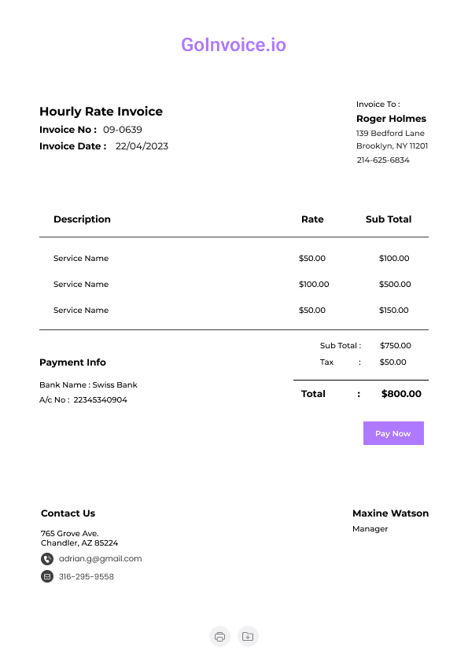This screenshot has width=468, height=662.
Task: Click the invoice date 22/04/2023
Action: coord(142,146)
